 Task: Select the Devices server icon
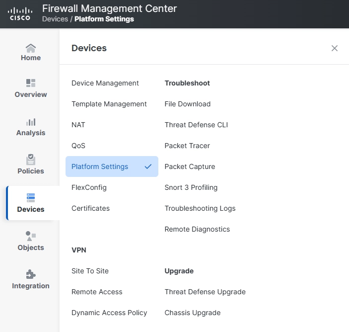[x=31, y=198]
